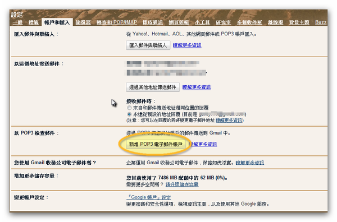The width and height of the screenshot is (337, 222).
Task: Open 瞭解更多資訊 link for company email
Action: pyautogui.click(x=250, y=163)
